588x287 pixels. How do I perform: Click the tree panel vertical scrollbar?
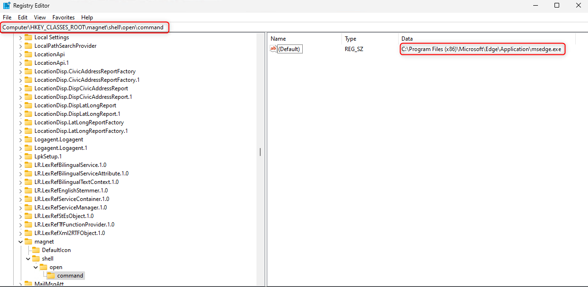pos(260,151)
